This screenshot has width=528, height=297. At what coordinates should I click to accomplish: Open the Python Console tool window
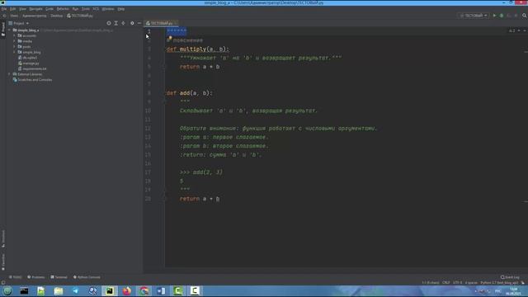point(87,277)
